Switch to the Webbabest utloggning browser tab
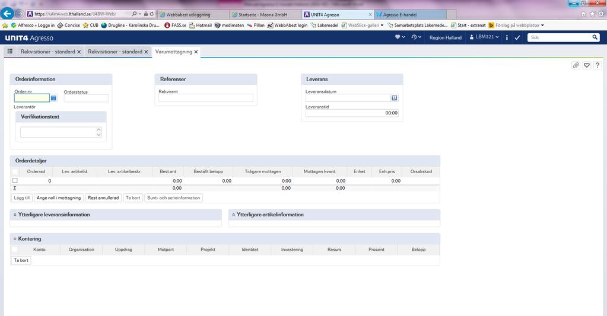This screenshot has height=316, width=607. [193, 14]
